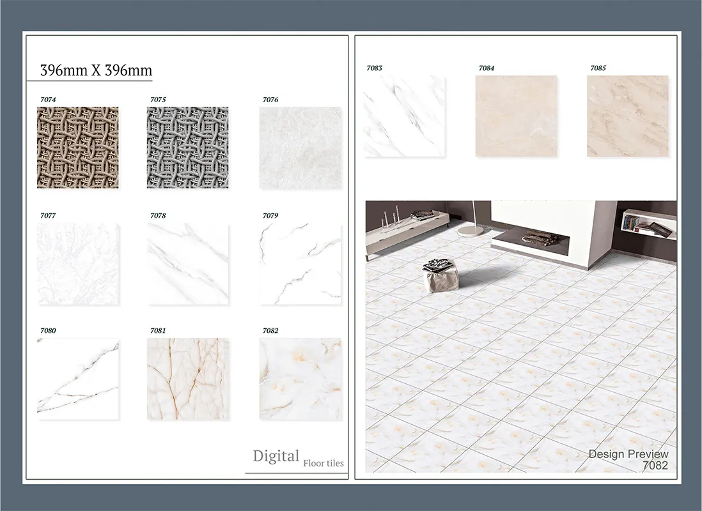Pick the veined marble tile 7079
The image size is (702, 511).
[x=300, y=264]
